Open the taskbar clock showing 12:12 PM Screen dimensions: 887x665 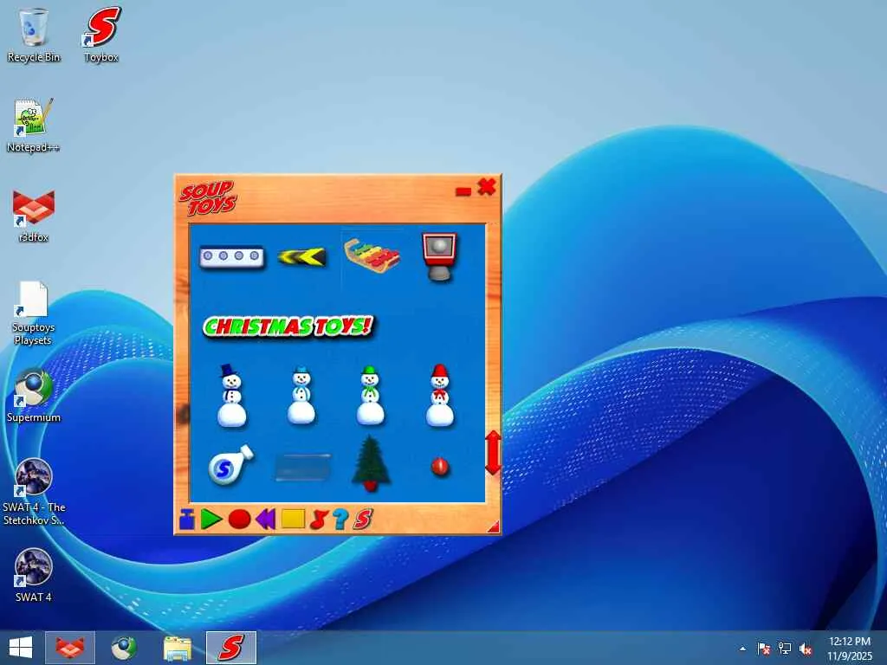849,649
